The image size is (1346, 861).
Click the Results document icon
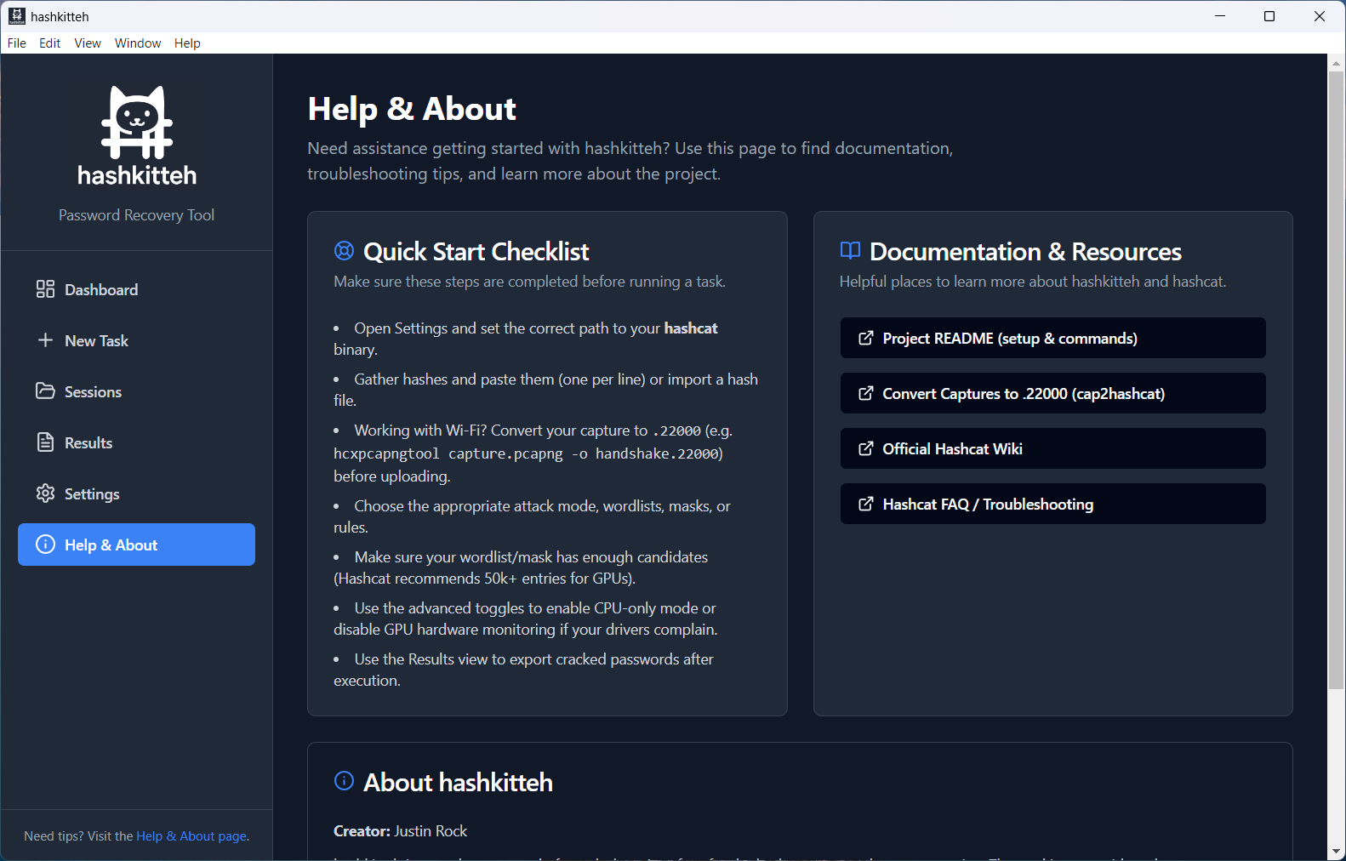point(45,442)
